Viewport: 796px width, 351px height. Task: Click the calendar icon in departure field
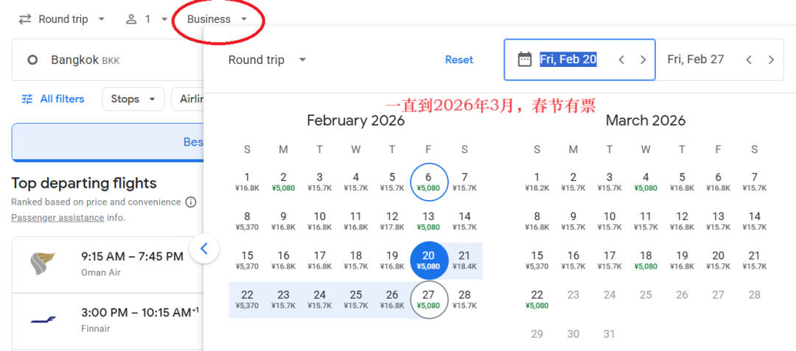pos(524,60)
